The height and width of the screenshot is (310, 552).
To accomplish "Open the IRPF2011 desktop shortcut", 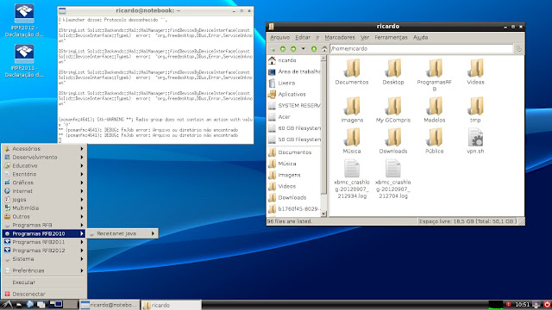I will pyautogui.click(x=24, y=60).
